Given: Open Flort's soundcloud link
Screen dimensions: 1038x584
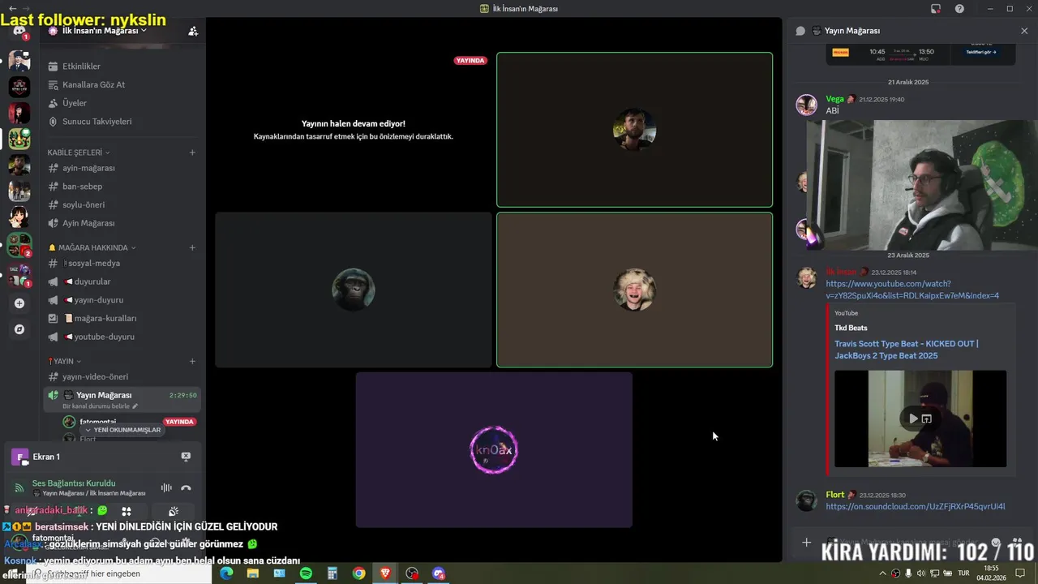Looking at the screenshot, I should tap(915, 507).
